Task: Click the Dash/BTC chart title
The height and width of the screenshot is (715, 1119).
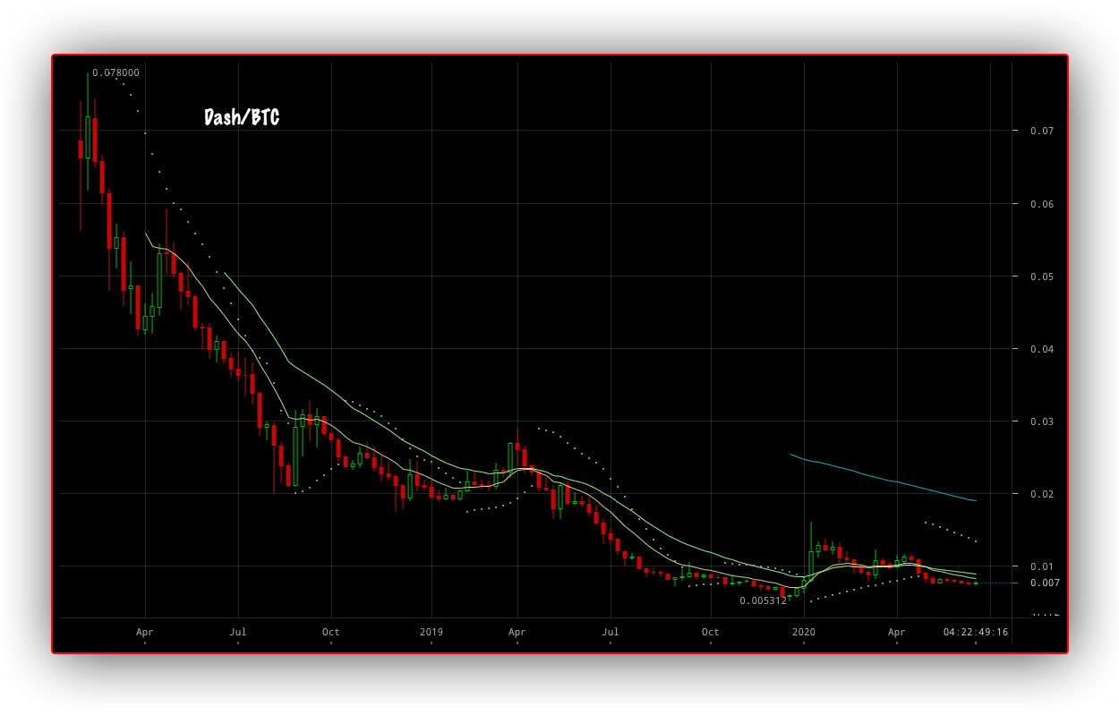Action: [x=242, y=117]
